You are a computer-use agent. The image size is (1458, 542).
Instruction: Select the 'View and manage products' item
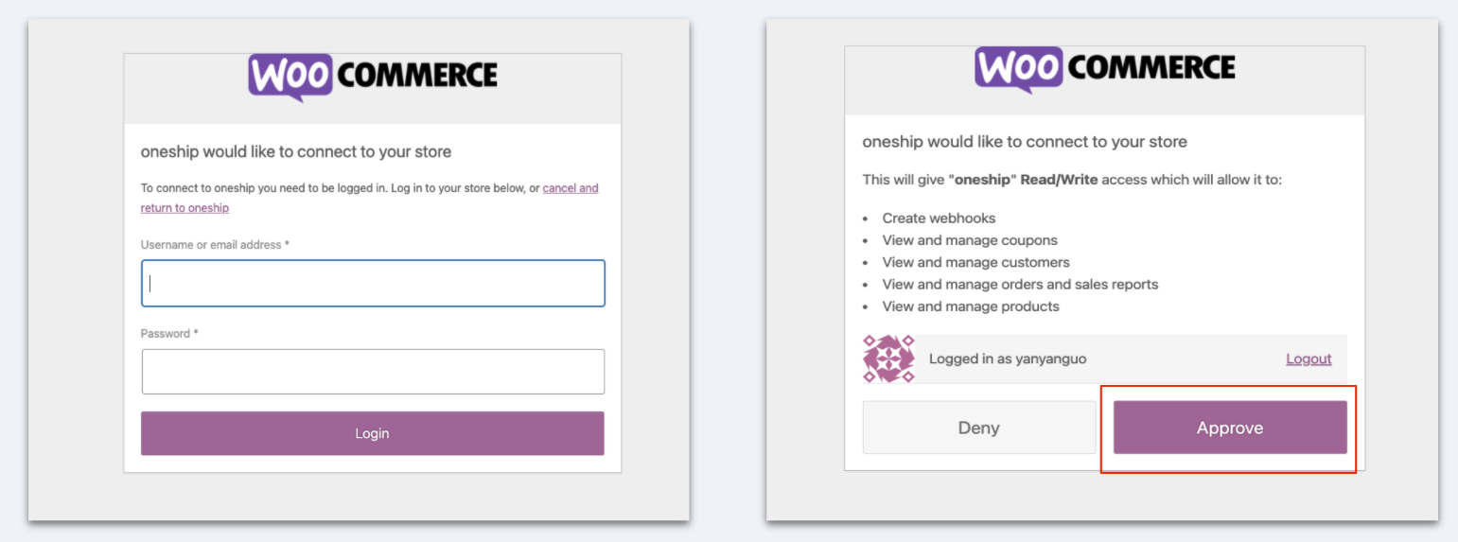click(971, 306)
